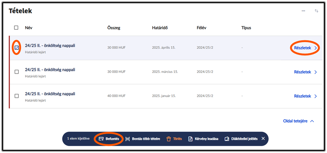Expand the 40 000 HUF row chevron
The height and width of the screenshot is (153, 327).
click(316, 96)
